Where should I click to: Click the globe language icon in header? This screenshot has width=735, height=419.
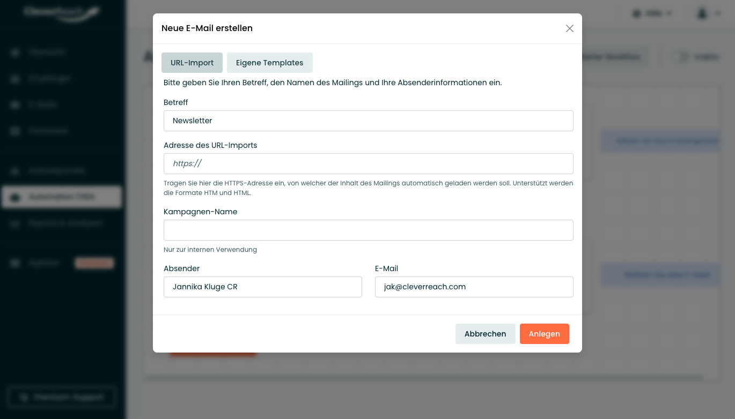(x=637, y=13)
